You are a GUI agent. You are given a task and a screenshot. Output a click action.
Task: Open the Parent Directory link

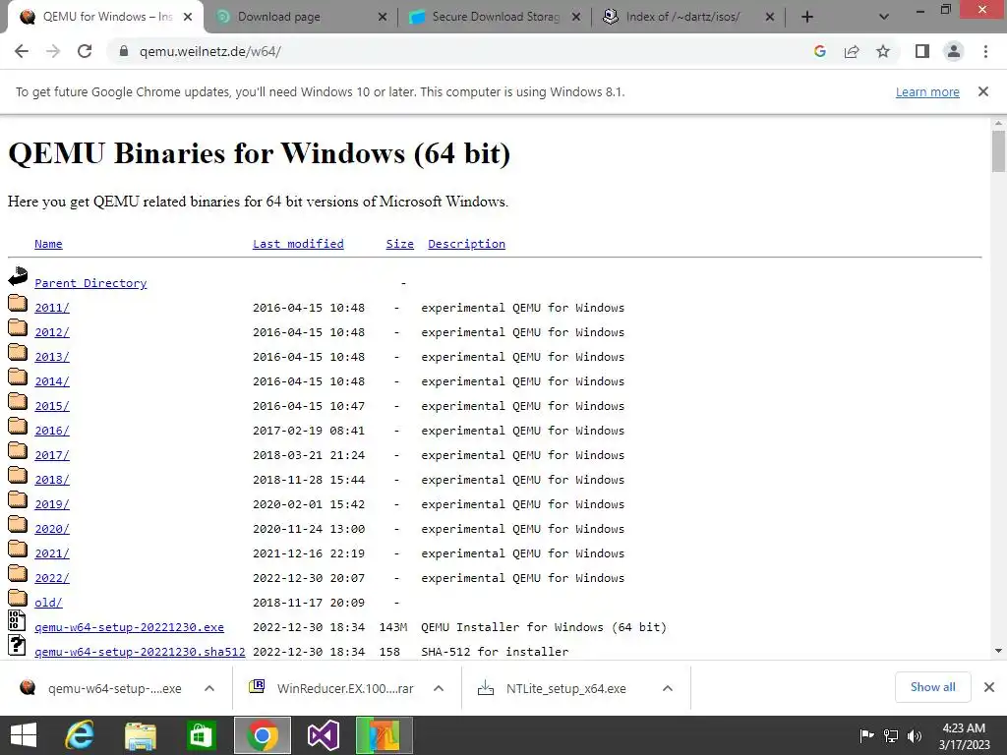click(x=90, y=283)
